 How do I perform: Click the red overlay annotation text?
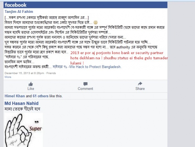[x=119, y=58]
